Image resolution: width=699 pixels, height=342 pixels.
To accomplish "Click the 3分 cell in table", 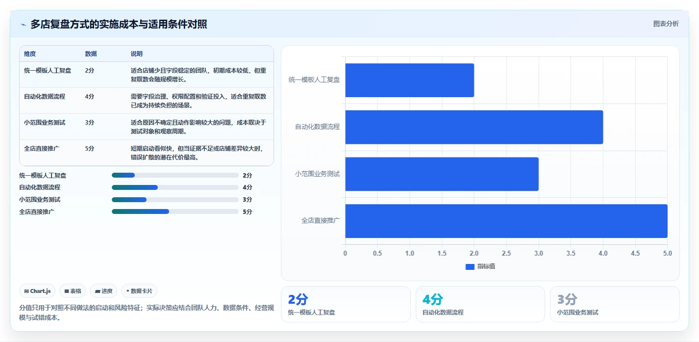I will tap(89, 123).
